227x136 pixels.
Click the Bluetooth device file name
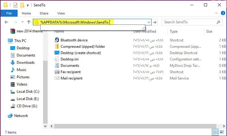coord(74,40)
